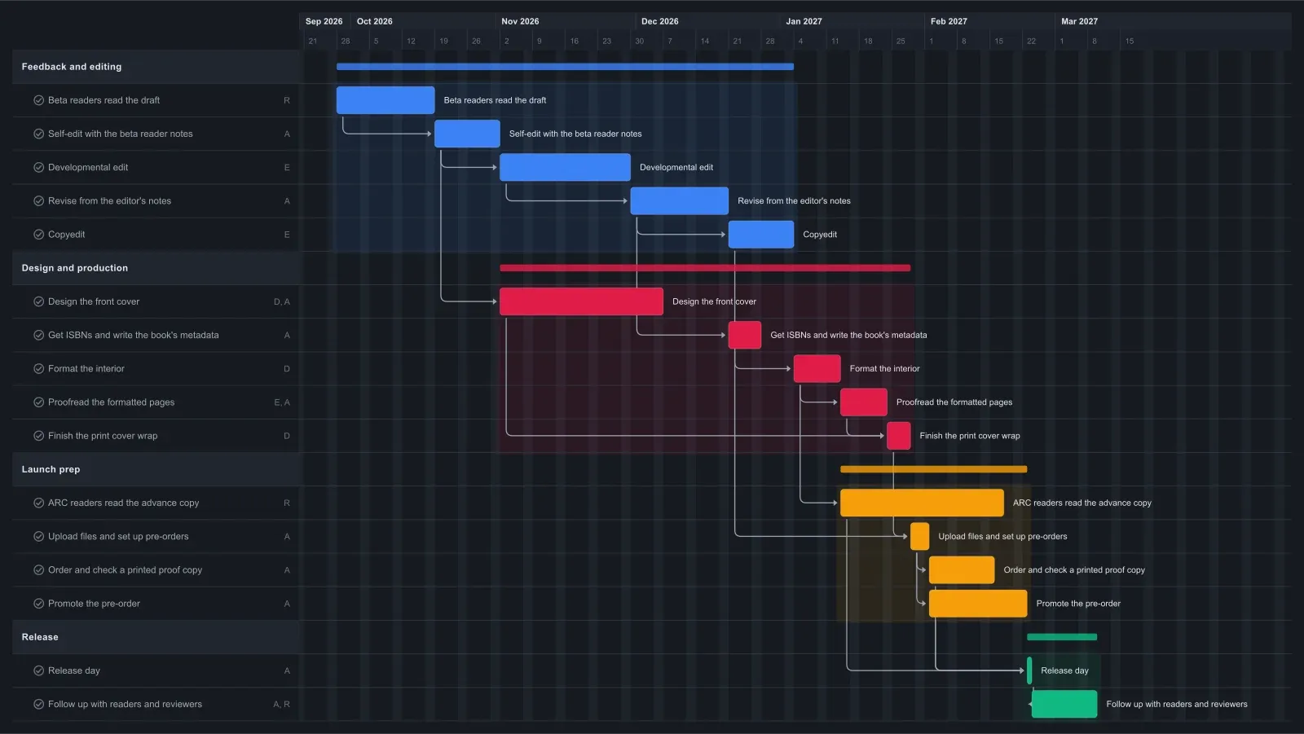Click the Jan 2027 month header

804,21
